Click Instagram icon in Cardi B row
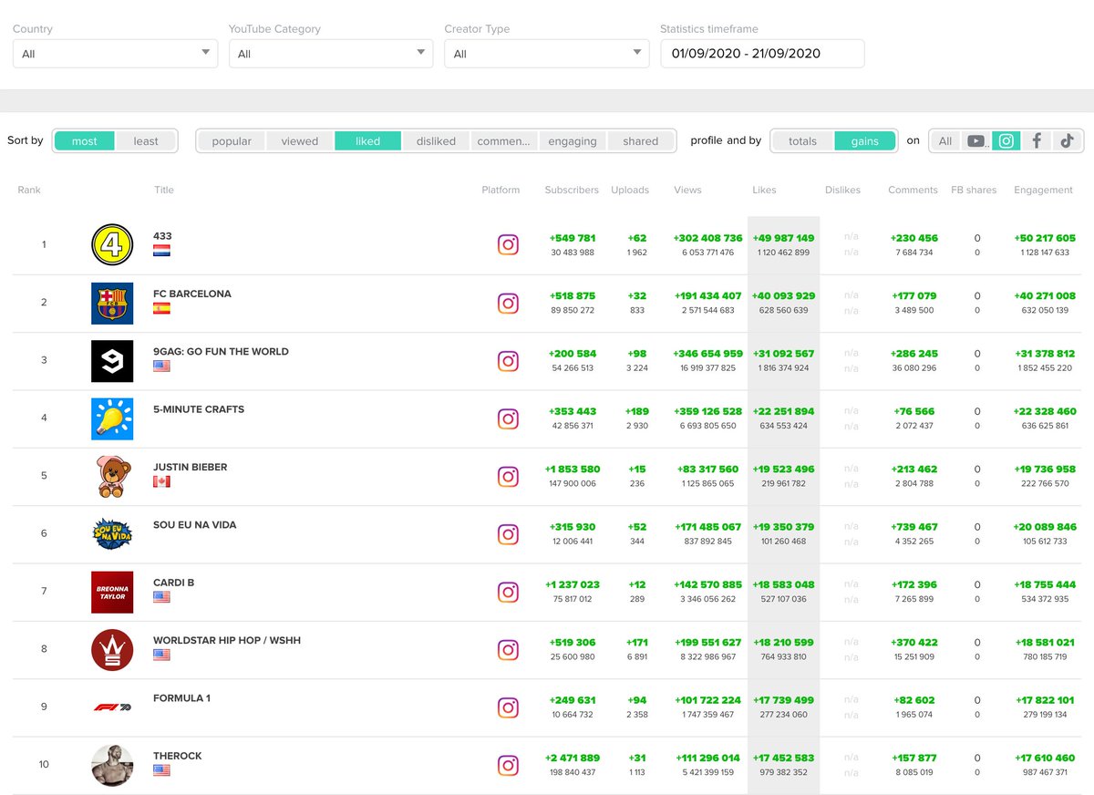The height and width of the screenshot is (795, 1094). pyautogui.click(x=508, y=592)
